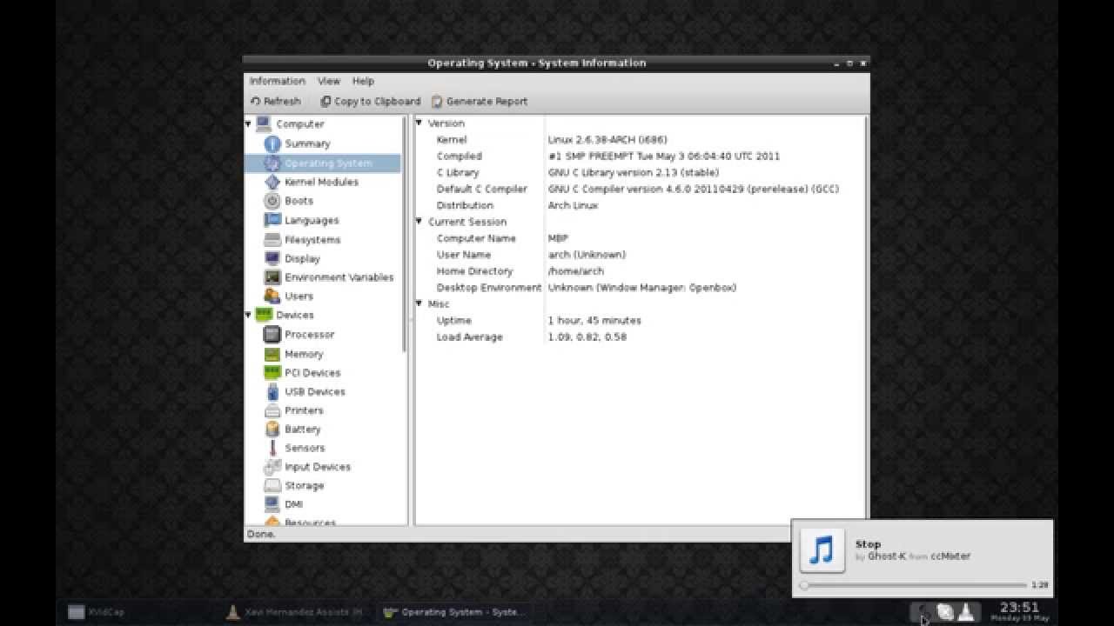Image resolution: width=1114 pixels, height=626 pixels.
Task: Click the music note album art thumbnail
Action: pyautogui.click(x=822, y=550)
